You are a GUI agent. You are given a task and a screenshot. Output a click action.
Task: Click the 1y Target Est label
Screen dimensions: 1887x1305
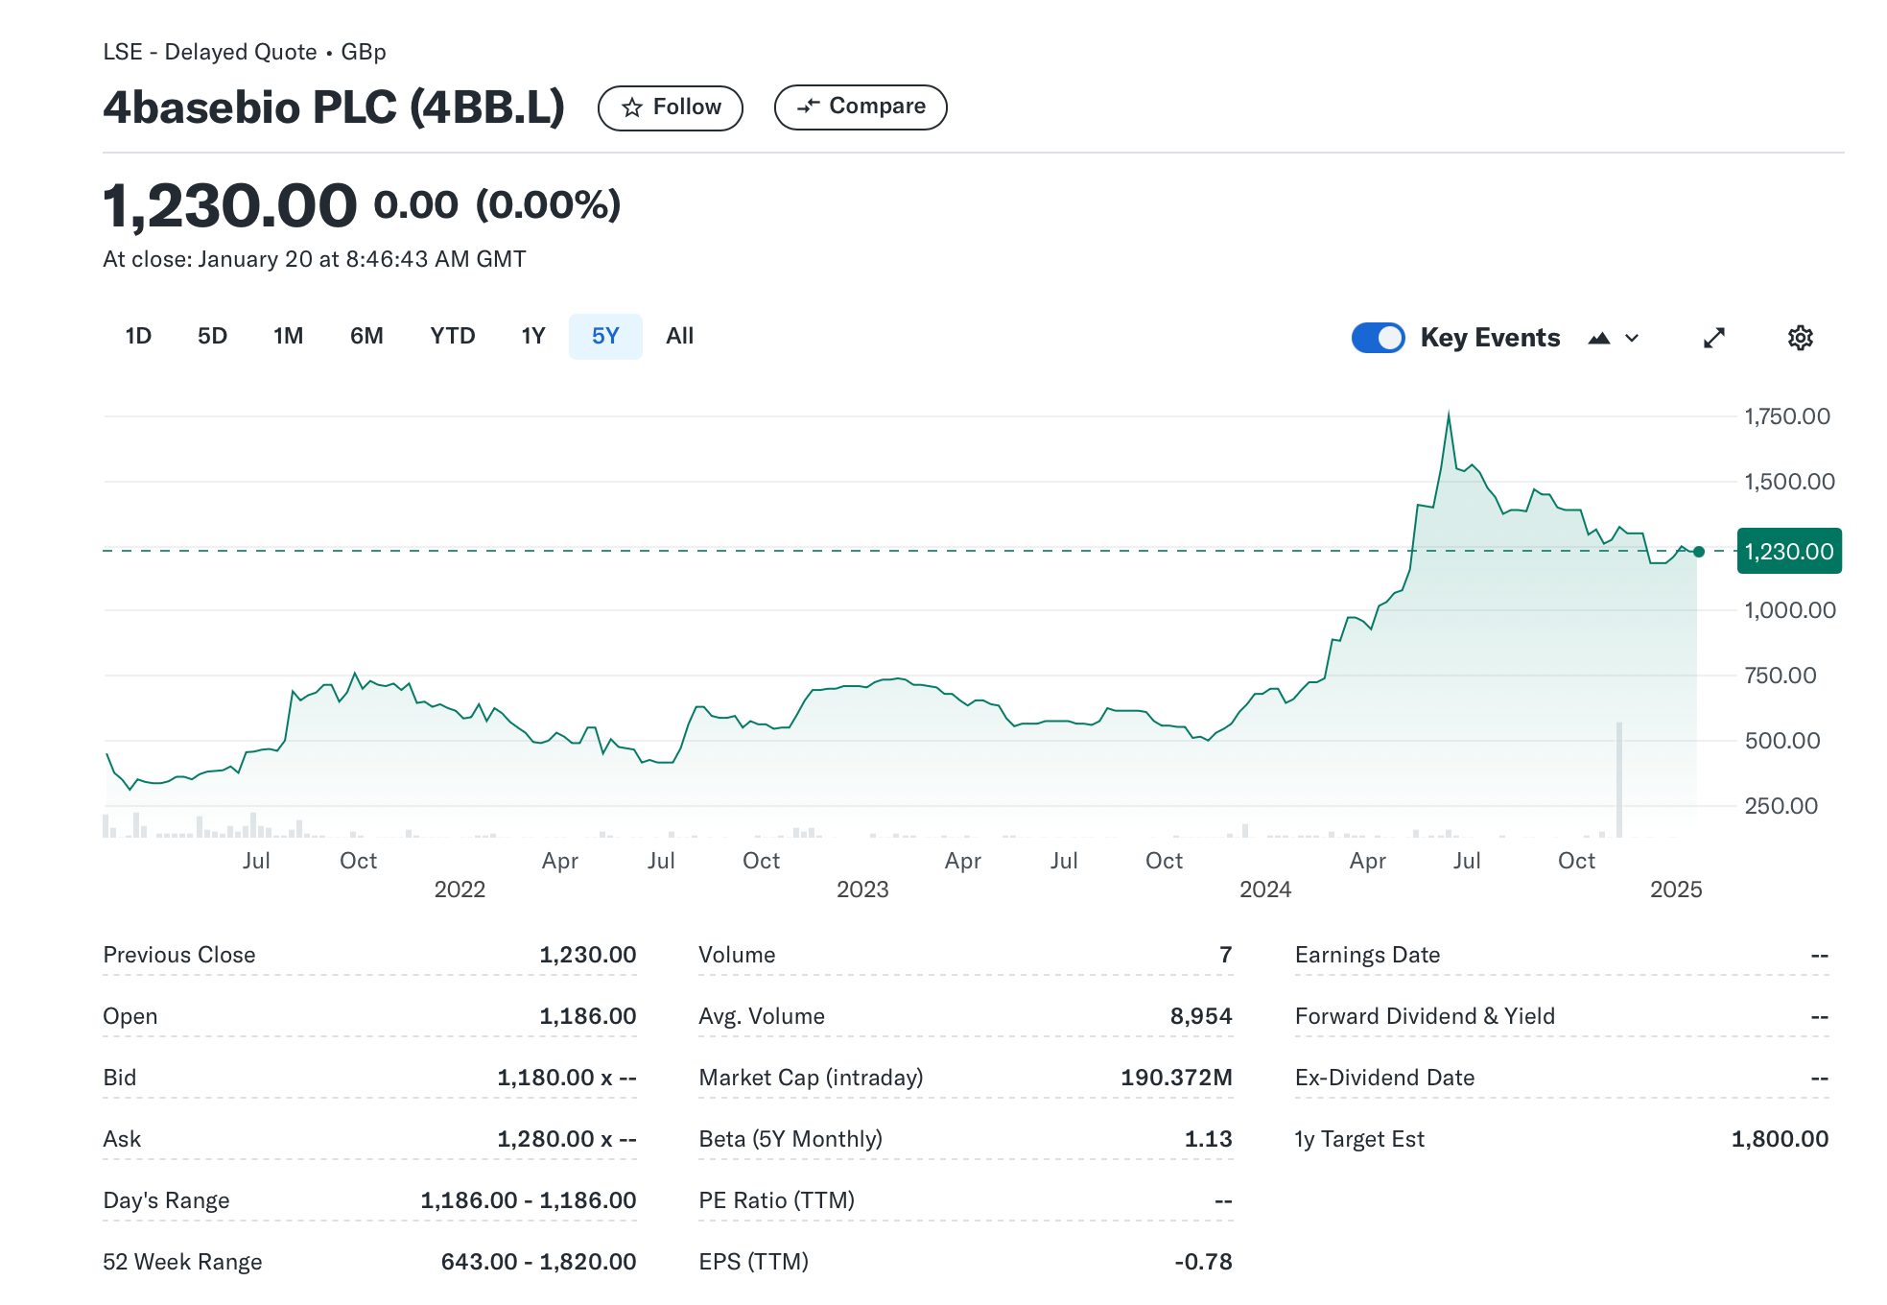[1358, 1139]
